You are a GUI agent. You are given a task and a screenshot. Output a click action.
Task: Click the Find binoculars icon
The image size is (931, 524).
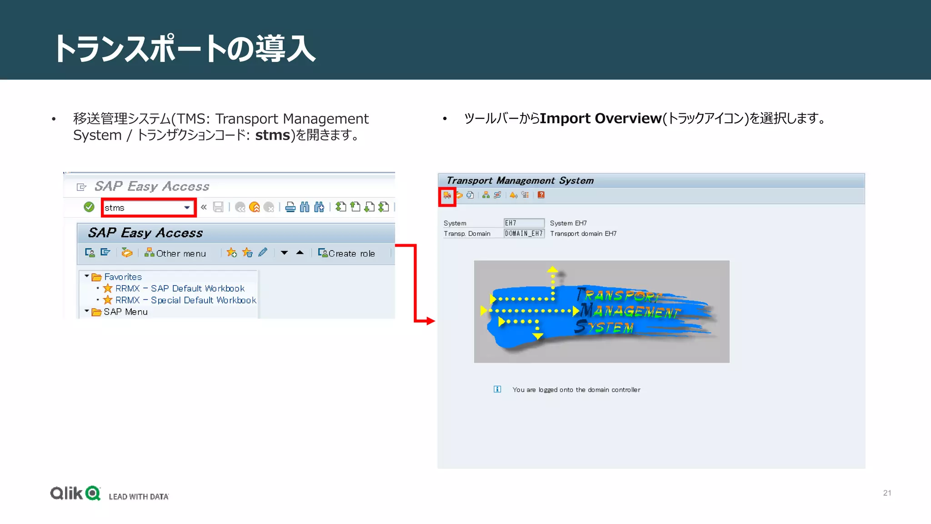(x=305, y=207)
